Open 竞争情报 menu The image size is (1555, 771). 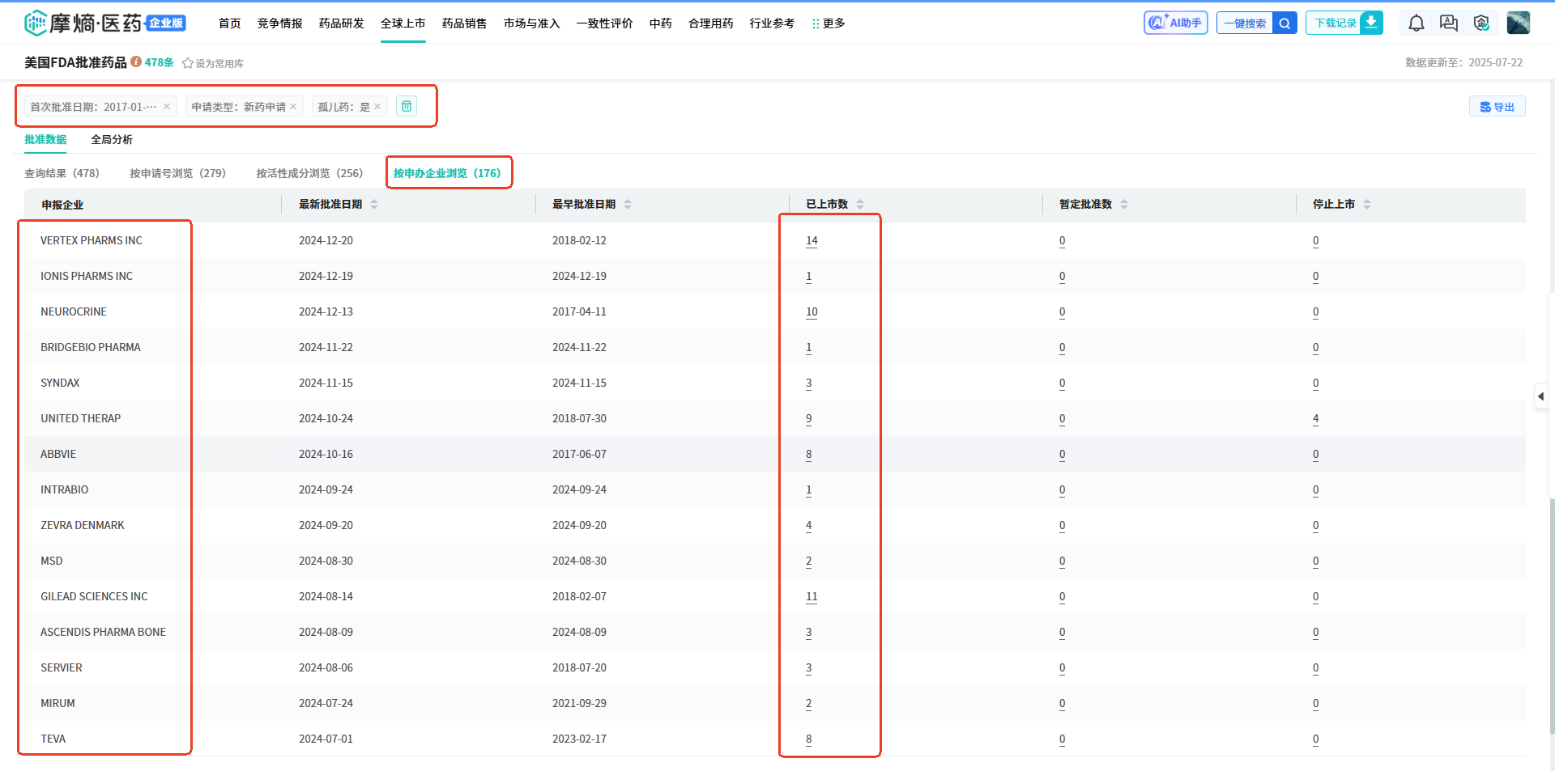click(280, 23)
